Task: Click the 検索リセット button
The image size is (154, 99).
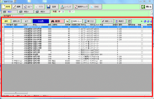Action: tap(76, 21)
